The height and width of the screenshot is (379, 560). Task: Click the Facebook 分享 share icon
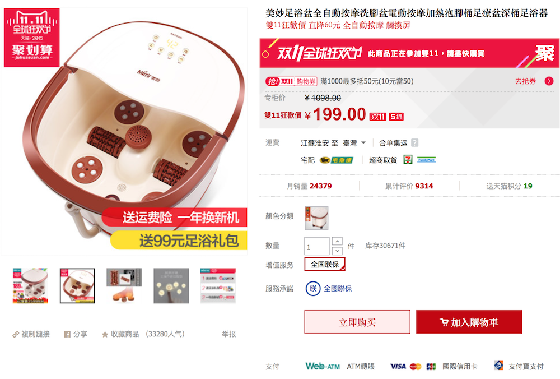coord(67,334)
